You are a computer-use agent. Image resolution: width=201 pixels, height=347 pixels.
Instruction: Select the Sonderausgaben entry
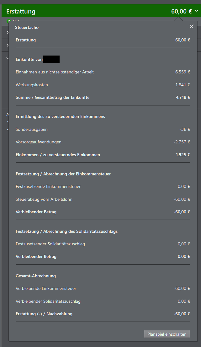click(x=31, y=129)
